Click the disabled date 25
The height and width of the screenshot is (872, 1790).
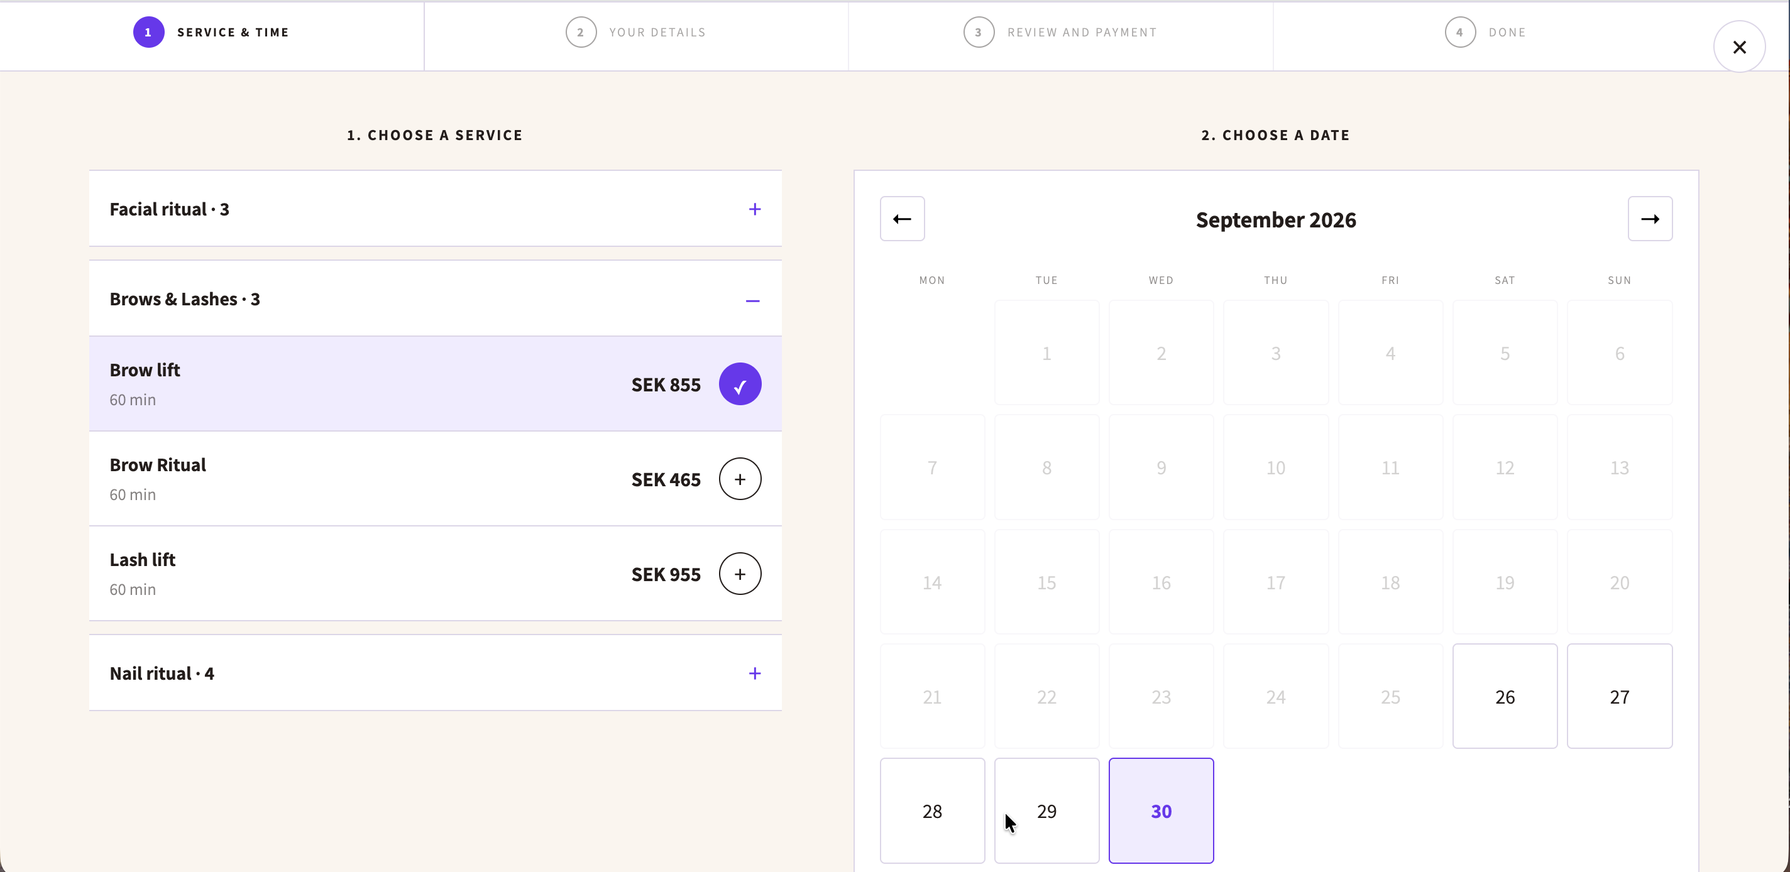click(x=1390, y=696)
